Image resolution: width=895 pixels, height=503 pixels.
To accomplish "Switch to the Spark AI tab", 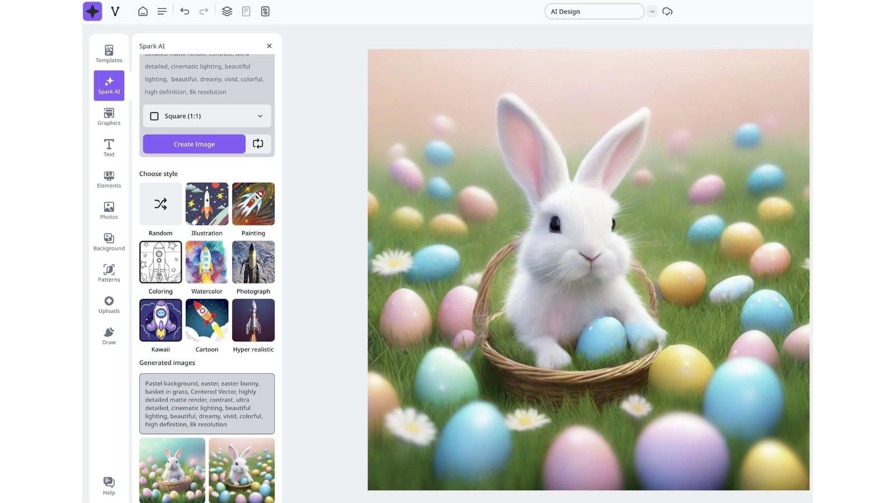I will [x=109, y=84].
